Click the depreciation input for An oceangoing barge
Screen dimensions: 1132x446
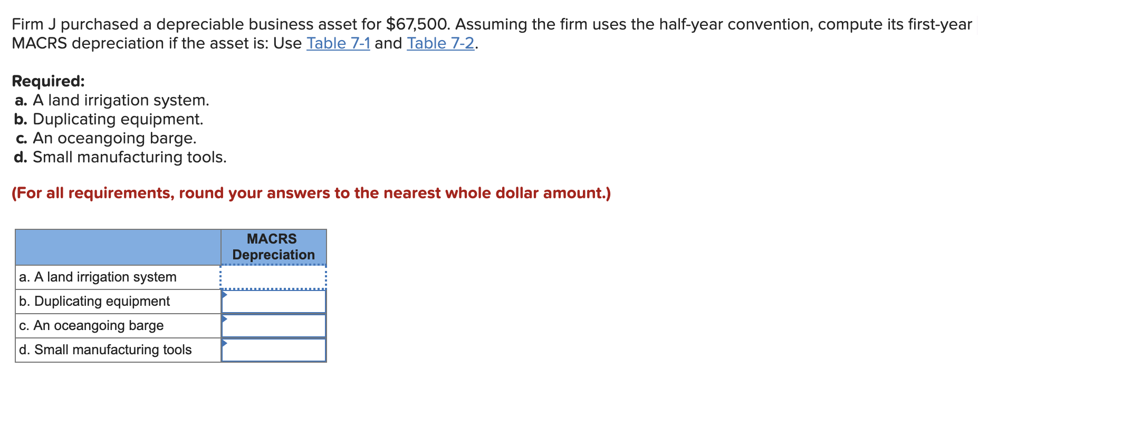pyautogui.click(x=274, y=325)
